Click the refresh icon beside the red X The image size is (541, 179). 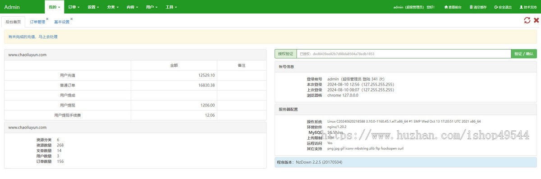(527, 20)
